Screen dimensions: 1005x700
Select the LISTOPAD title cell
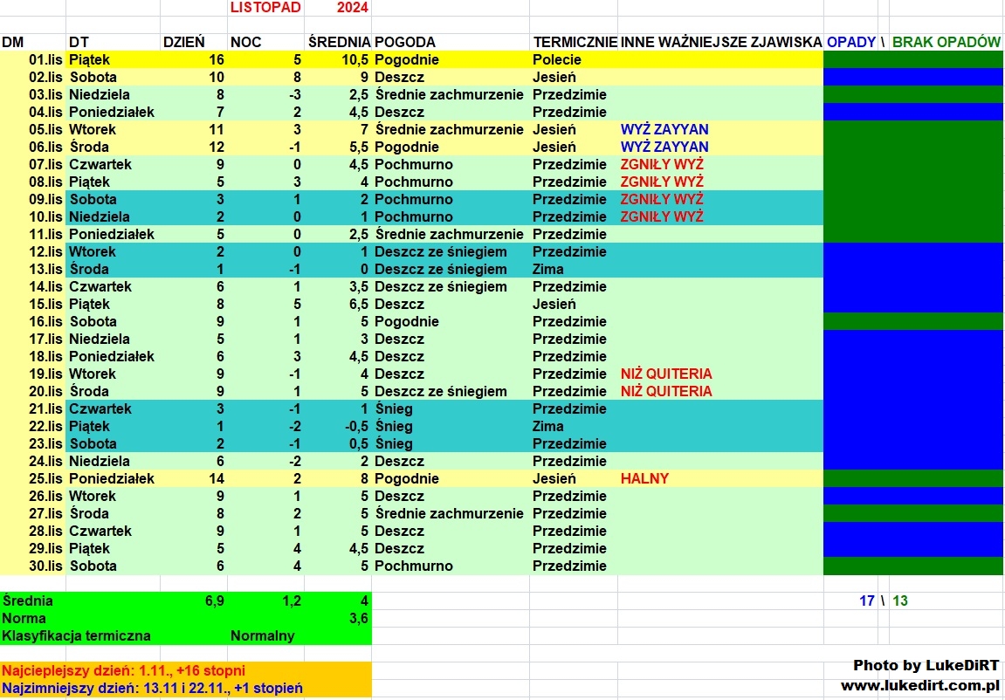tap(265, 8)
